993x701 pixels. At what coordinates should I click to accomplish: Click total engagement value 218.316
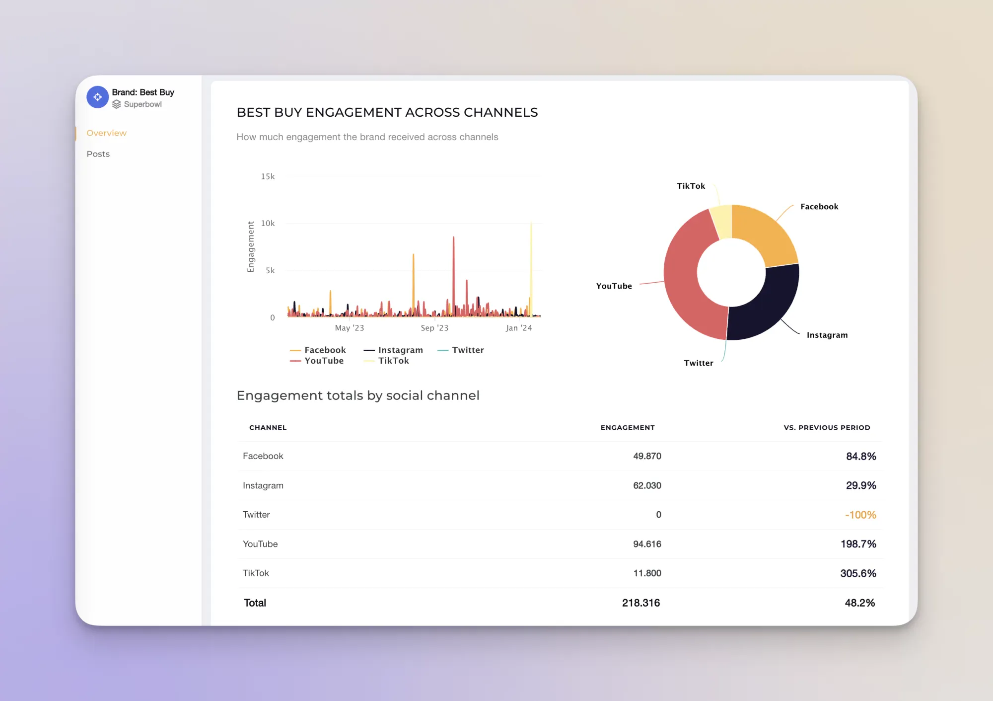pyautogui.click(x=641, y=603)
